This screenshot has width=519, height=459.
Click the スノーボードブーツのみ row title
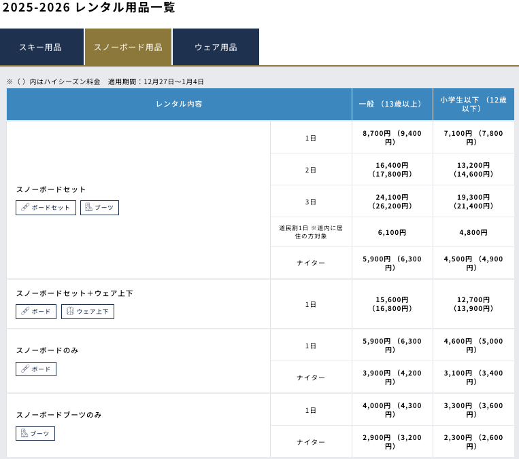(58, 415)
